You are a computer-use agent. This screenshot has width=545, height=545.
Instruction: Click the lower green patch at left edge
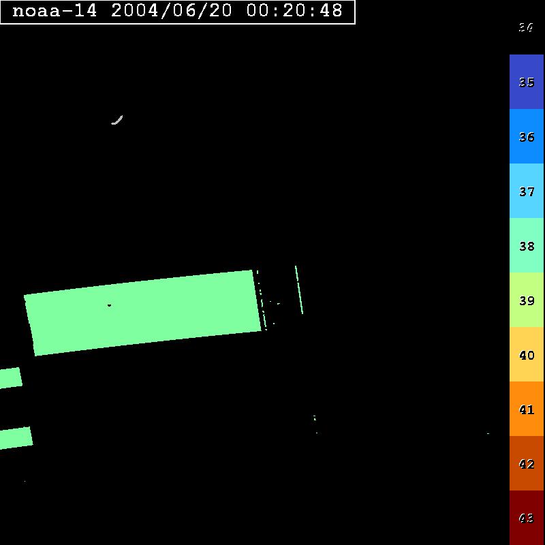pos(15,438)
